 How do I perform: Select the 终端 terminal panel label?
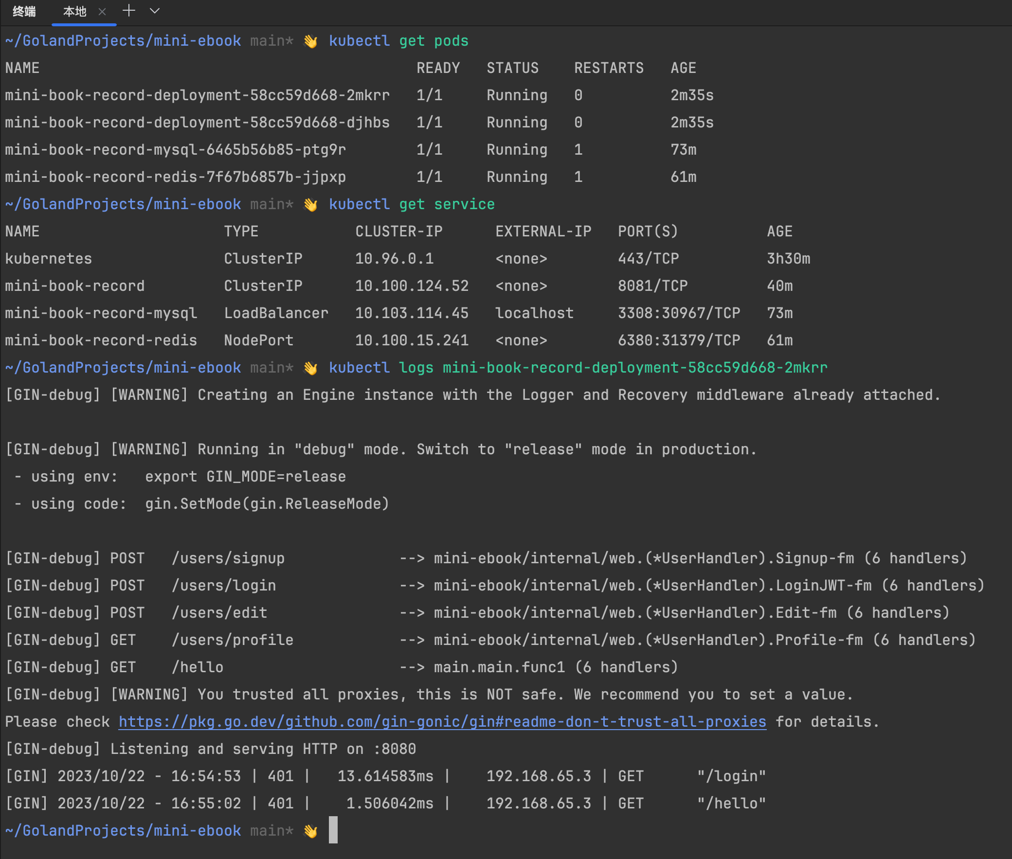pos(24,11)
